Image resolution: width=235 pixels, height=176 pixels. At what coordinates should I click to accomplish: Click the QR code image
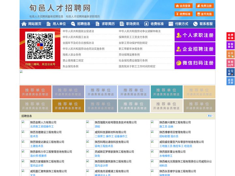[x=40, y=46]
